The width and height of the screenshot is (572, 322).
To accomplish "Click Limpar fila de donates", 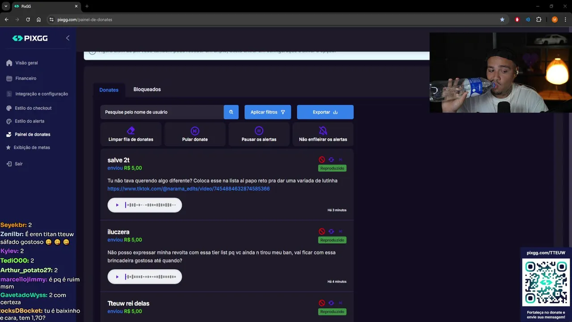I will (131, 134).
